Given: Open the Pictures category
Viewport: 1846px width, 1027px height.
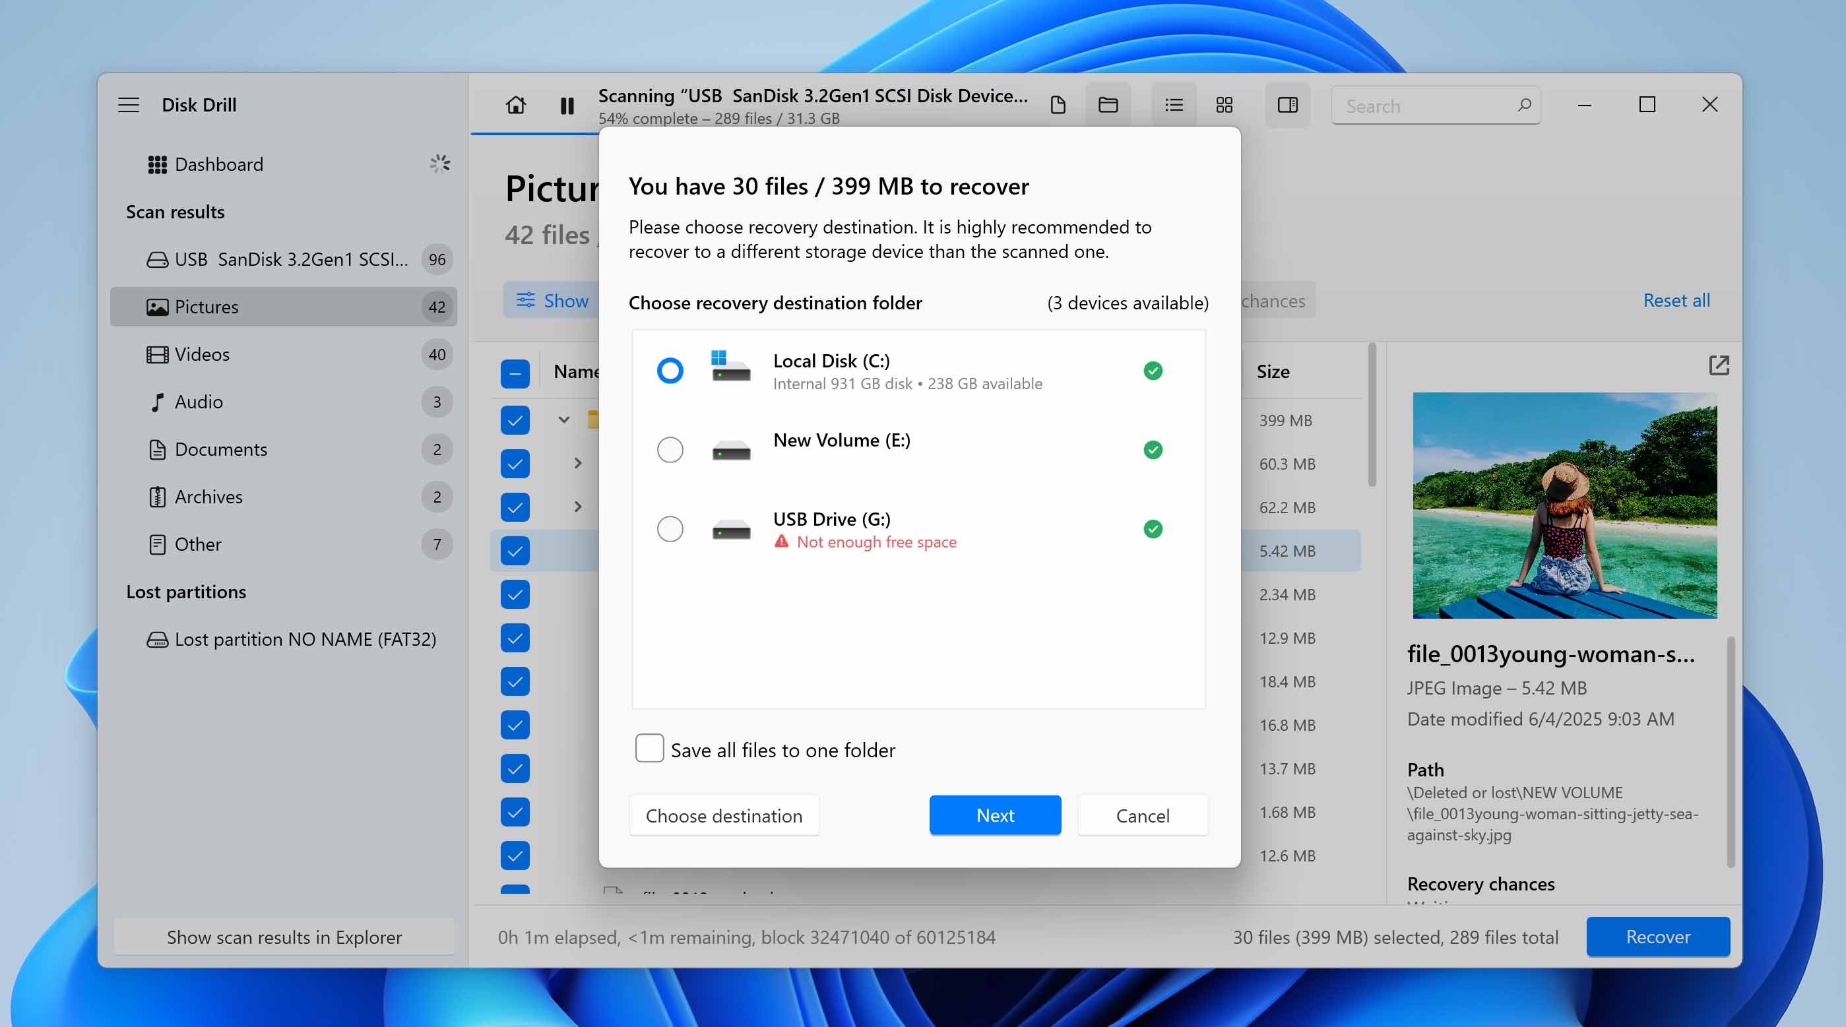Looking at the screenshot, I should [x=284, y=307].
